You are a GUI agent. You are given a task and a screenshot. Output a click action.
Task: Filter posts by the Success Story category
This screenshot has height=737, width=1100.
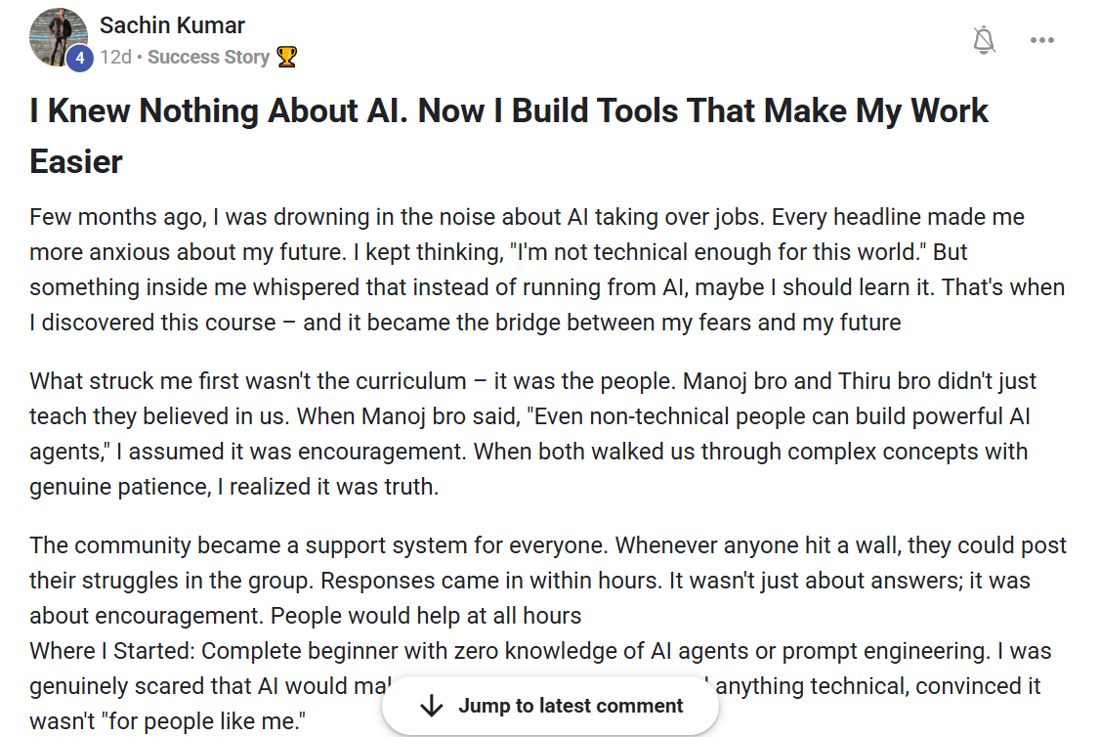pyautogui.click(x=208, y=57)
